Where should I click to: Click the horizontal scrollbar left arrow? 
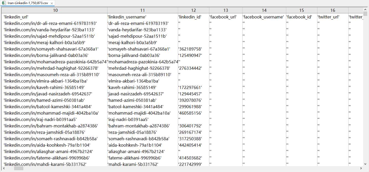point(3,168)
